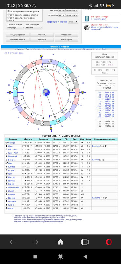
Task: Open the Email menu link
Action: pyautogui.click(x=104, y=49)
